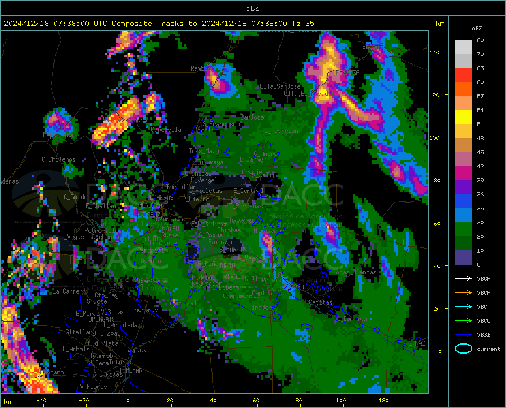
Task: Click the '80' value atop dBZ legend
Action: click(x=480, y=40)
